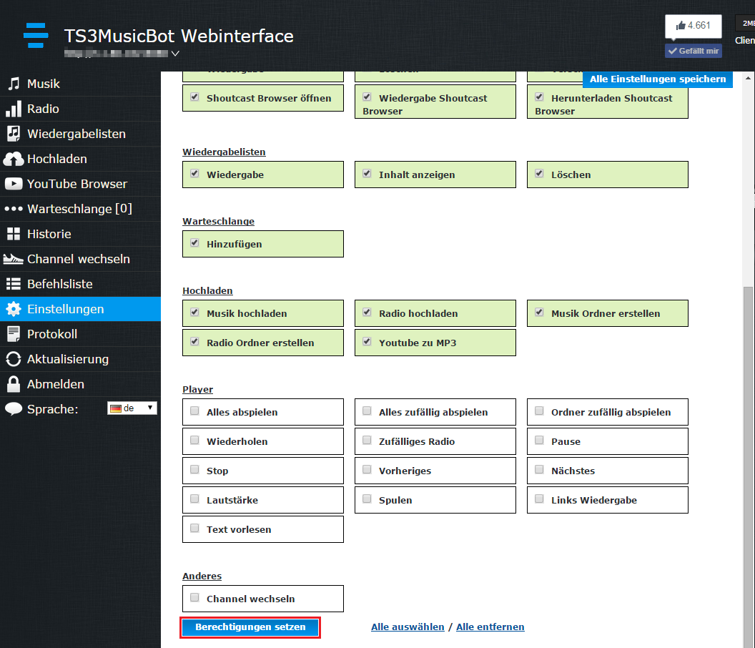This screenshot has height=648, width=755.
Task: Open the Sprache language dropdown
Action: 132,408
